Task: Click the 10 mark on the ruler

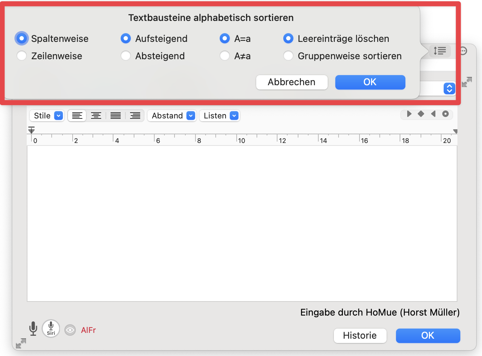Action: pyautogui.click(x=241, y=140)
